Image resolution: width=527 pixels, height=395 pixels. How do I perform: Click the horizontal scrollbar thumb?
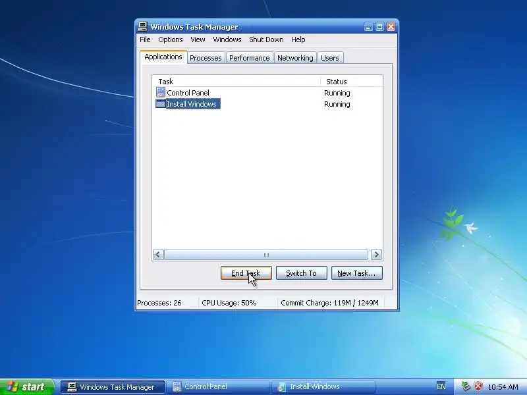pyautogui.click(x=266, y=255)
